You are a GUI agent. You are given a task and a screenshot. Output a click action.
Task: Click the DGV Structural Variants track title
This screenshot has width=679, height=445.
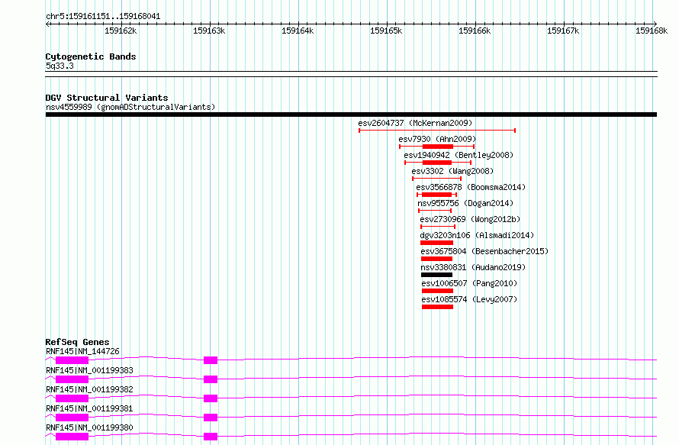pos(107,98)
